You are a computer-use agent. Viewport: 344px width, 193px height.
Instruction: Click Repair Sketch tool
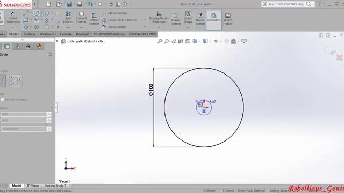point(176,19)
